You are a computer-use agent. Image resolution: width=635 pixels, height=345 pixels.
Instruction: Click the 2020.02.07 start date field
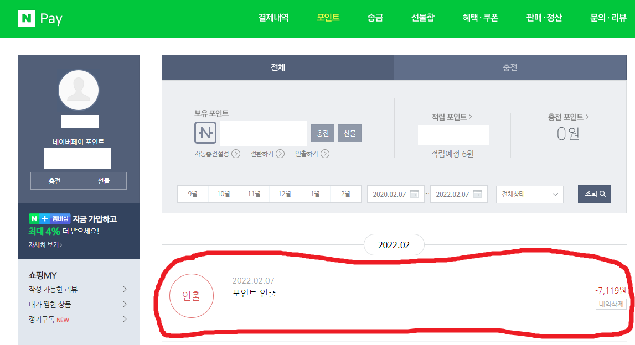tap(396, 194)
